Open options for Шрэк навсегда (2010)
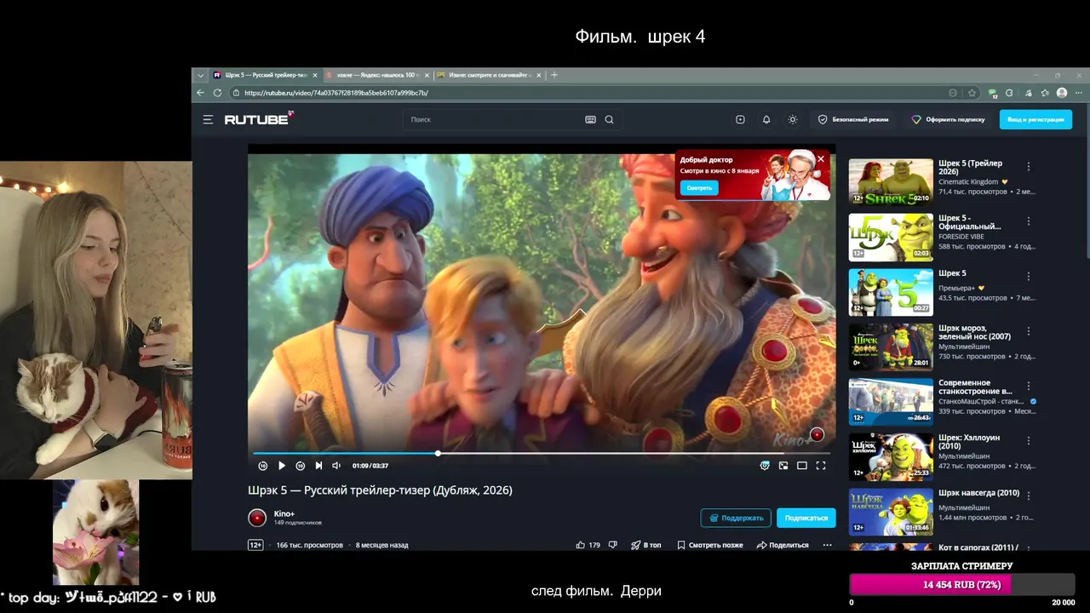Image resolution: width=1090 pixels, height=613 pixels. click(x=1029, y=496)
